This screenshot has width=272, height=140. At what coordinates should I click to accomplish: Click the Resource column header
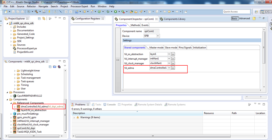click(x=216, y=113)
